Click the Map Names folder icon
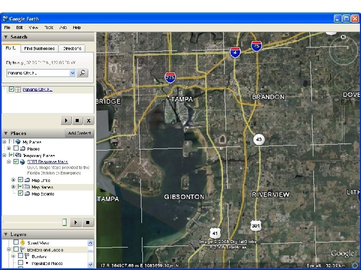Screen dimensions: 361x270 [27, 187]
